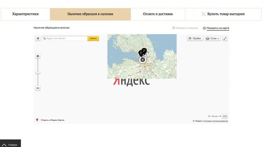Select the upper black P map pin

[144, 51]
